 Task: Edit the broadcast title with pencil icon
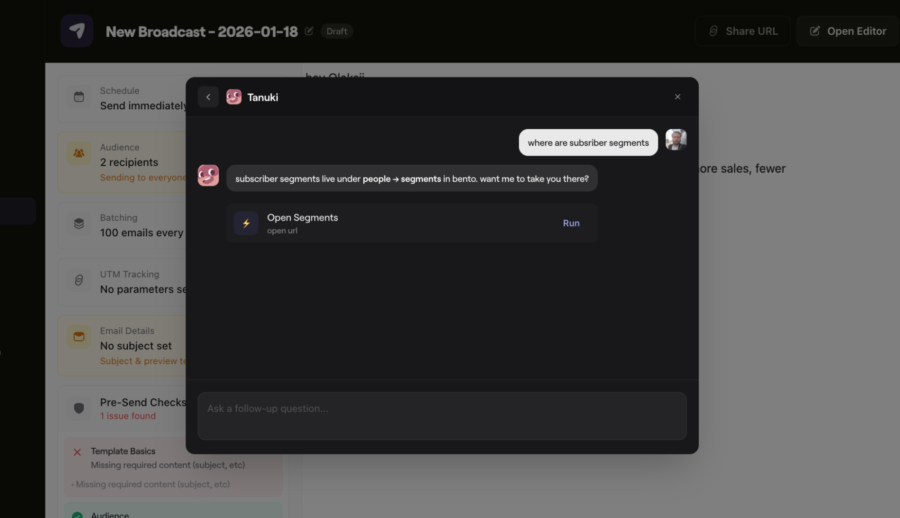click(309, 31)
